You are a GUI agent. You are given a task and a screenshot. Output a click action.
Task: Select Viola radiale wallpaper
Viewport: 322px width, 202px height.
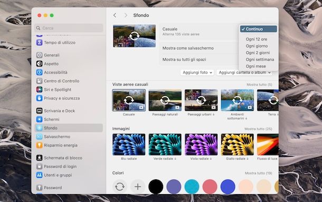201,145
